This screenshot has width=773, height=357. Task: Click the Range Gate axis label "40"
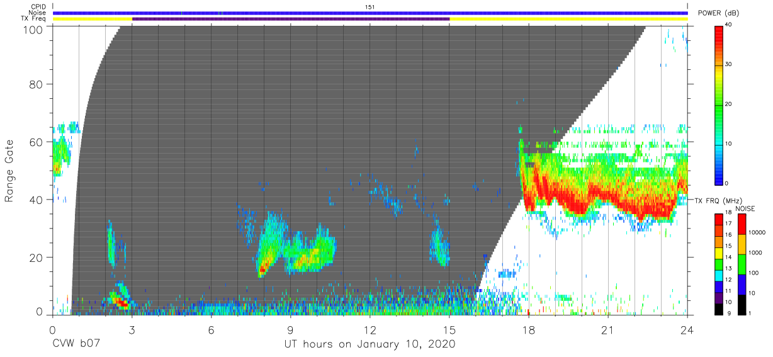tap(37, 200)
